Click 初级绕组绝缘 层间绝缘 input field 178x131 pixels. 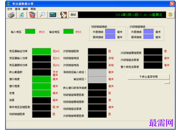(110, 37)
